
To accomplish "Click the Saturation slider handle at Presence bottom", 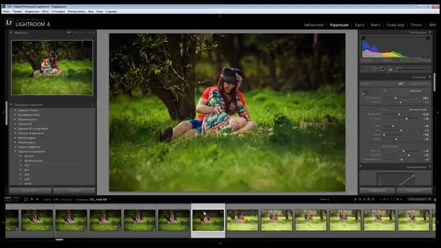I will (x=402, y=159).
